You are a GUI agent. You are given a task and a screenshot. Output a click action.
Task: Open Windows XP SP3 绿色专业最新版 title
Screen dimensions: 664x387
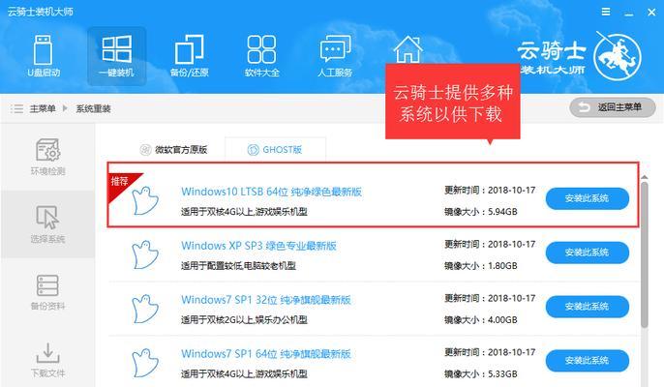point(258,246)
